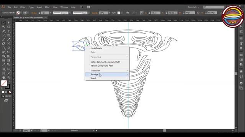Open Essentials workspace switcher
245x137 pixels.
[x=193, y=7]
